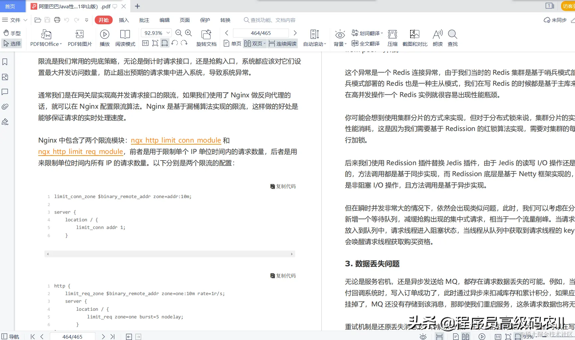This screenshot has width=575, height=340.
Task: Switch to the 批注 ribbon tab
Action: [144, 20]
